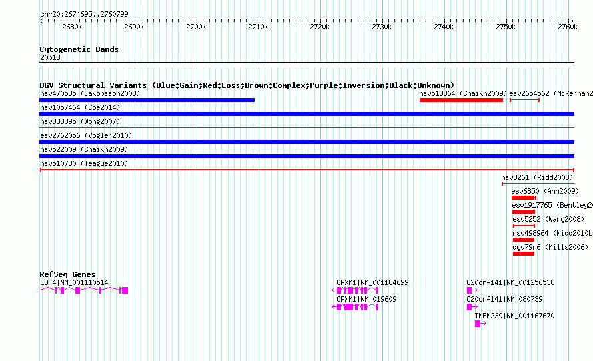
Task: Select the C20orf141 NM_080739 gene glyph
Action: click(472, 307)
